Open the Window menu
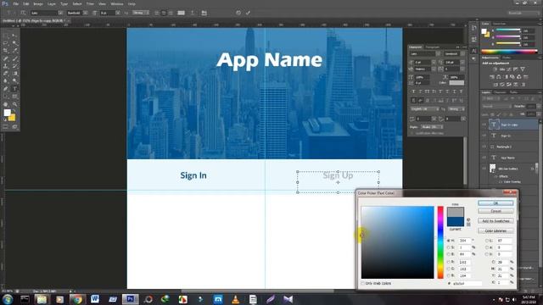 click(117, 3)
